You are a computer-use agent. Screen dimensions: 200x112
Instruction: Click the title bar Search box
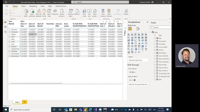pos(100,2)
